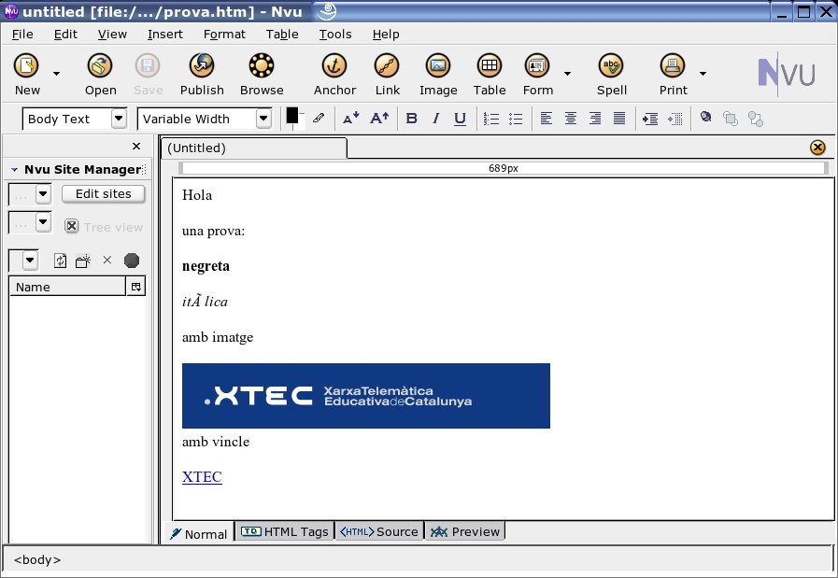Viewport: 838px width, 578px height.
Task: Click the Anchor toolbar icon
Action: [x=334, y=66]
